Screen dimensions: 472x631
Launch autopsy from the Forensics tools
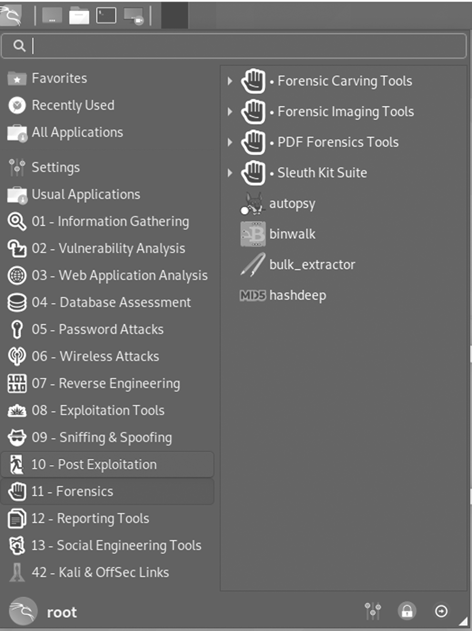[292, 203]
